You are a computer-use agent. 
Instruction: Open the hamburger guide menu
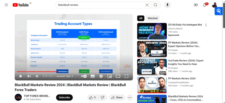pyautogui.click(x=6, y=5)
